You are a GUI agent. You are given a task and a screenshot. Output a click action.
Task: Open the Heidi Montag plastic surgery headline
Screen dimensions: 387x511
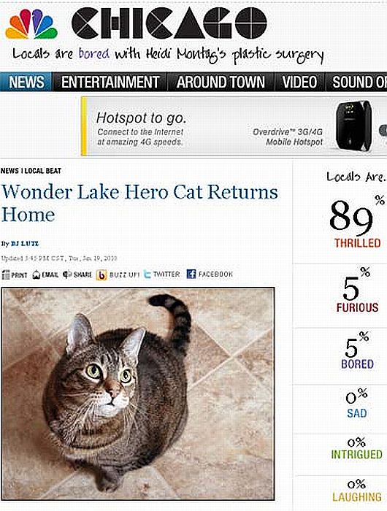pyautogui.click(x=168, y=55)
